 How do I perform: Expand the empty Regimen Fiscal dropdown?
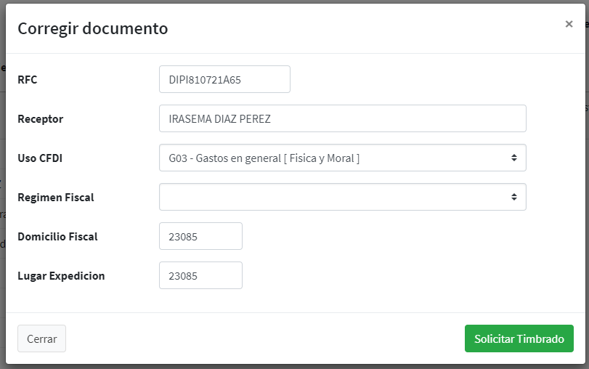coord(342,197)
